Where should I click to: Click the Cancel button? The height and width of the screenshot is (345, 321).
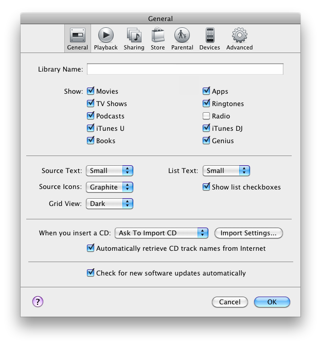(230, 302)
